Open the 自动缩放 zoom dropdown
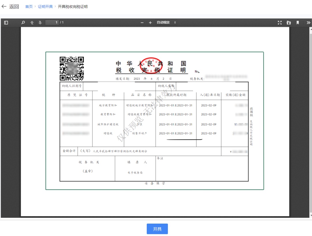The width and height of the screenshot is (312, 236). pos(166,23)
